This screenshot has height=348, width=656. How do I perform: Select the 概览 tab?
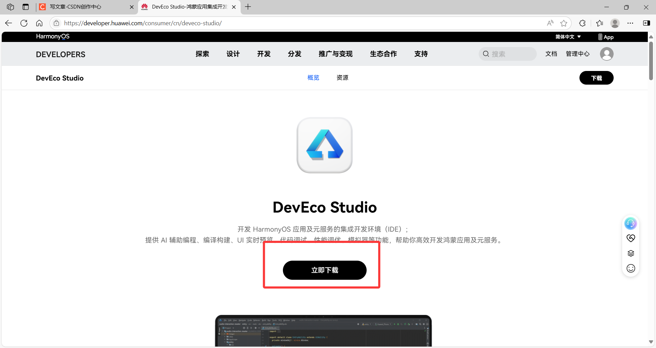click(x=313, y=78)
